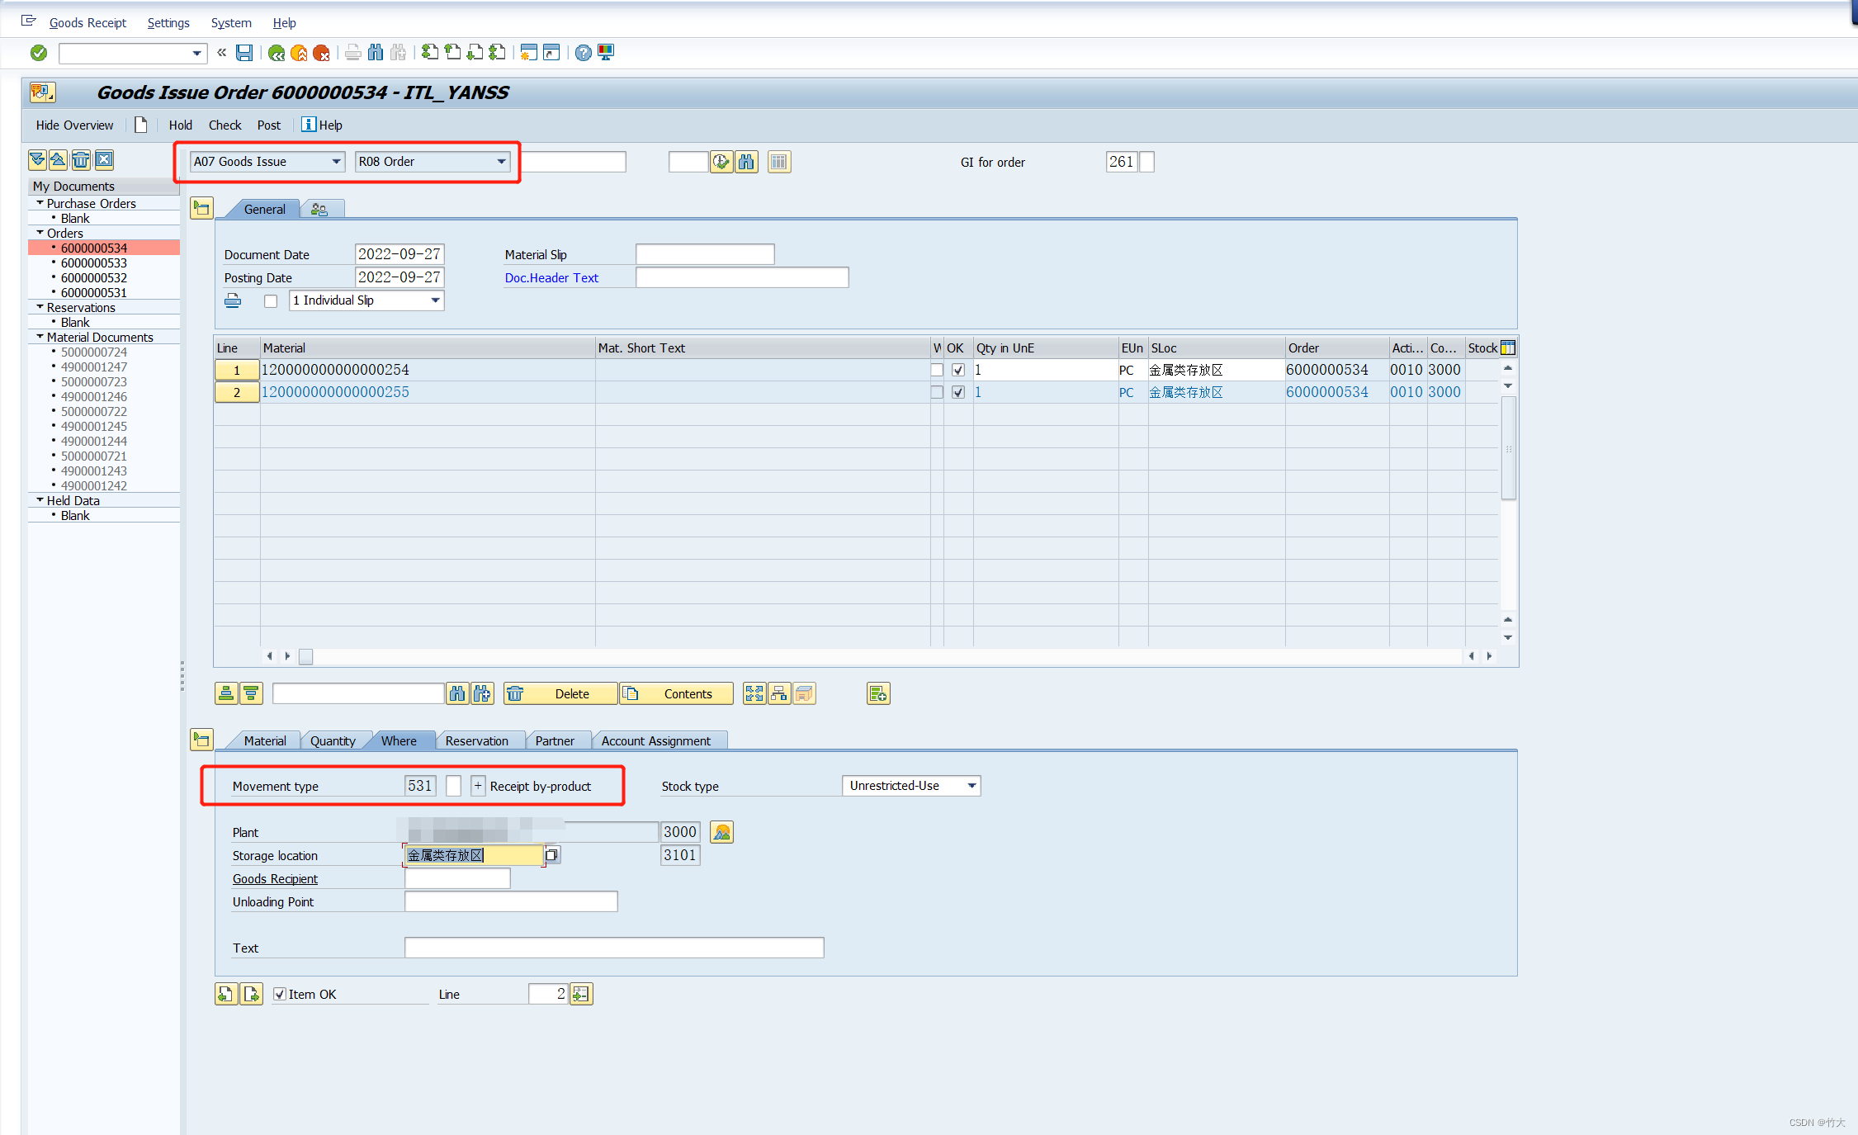1858x1135 pixels.
Task: Open the Stock type Unrestricted-Use dropdown
Action: (x=972, y=785)
